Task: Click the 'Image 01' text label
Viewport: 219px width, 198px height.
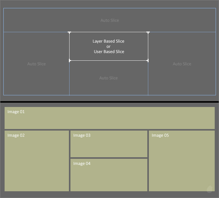Action: point(16,112)
